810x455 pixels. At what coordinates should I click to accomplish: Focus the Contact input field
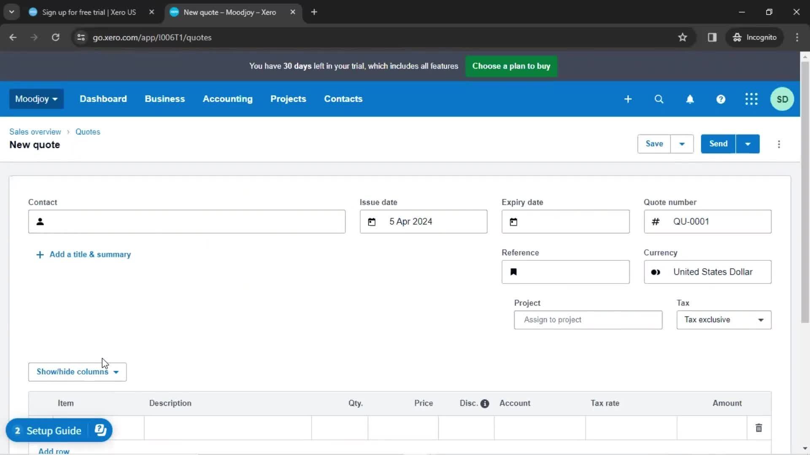[x=186, y=222]
